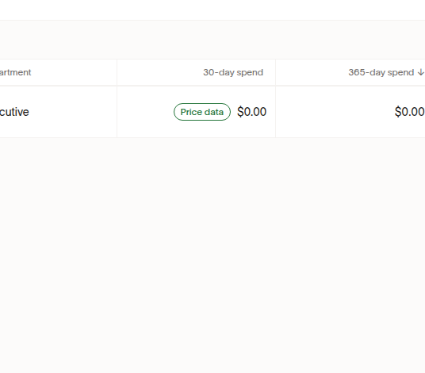Select the Executive department cell in the row

14,112
